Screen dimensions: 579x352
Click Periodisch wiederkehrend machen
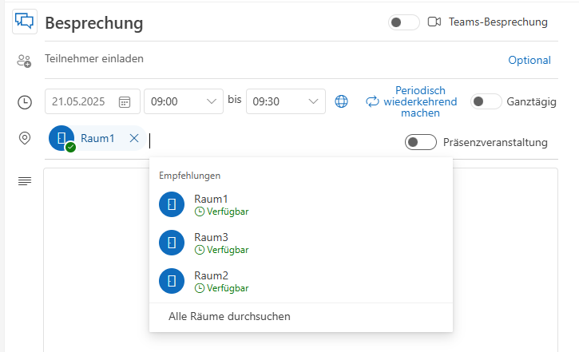coord(411,101)
